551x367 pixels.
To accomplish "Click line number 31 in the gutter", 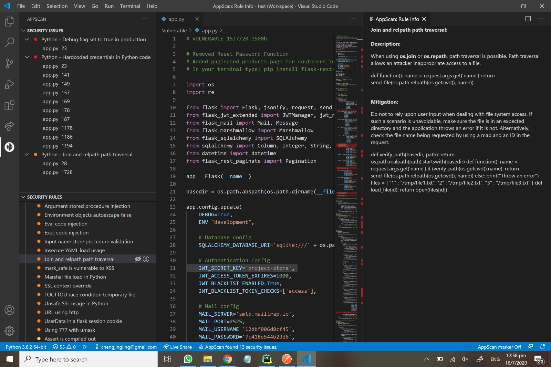I will point(173,268).
